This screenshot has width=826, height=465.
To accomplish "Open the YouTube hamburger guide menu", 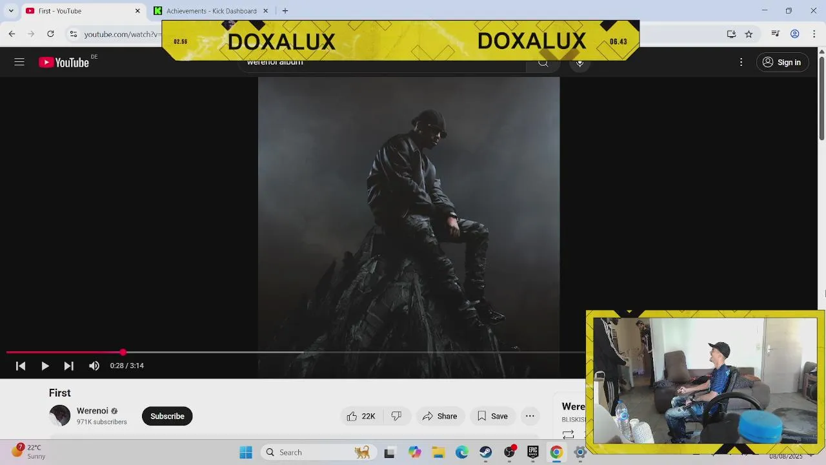I will click(x=19, y=62).
